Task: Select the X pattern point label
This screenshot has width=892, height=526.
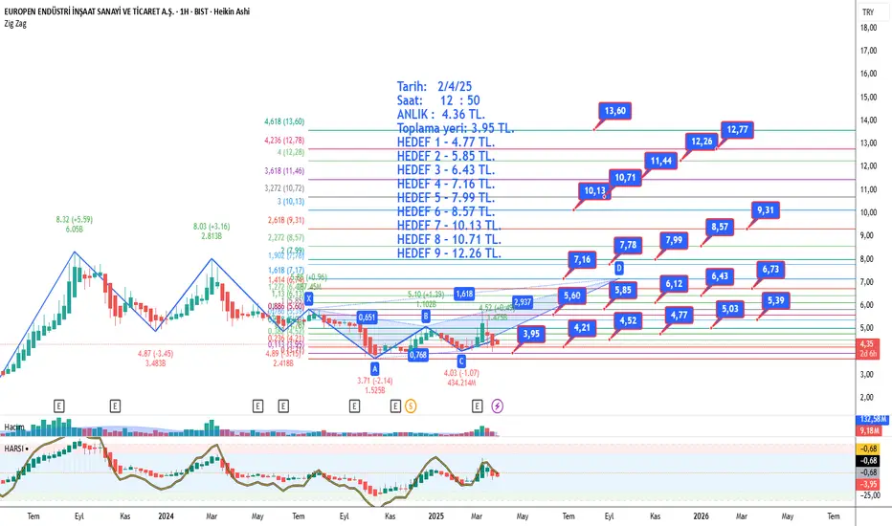Action: coord(309,298)
